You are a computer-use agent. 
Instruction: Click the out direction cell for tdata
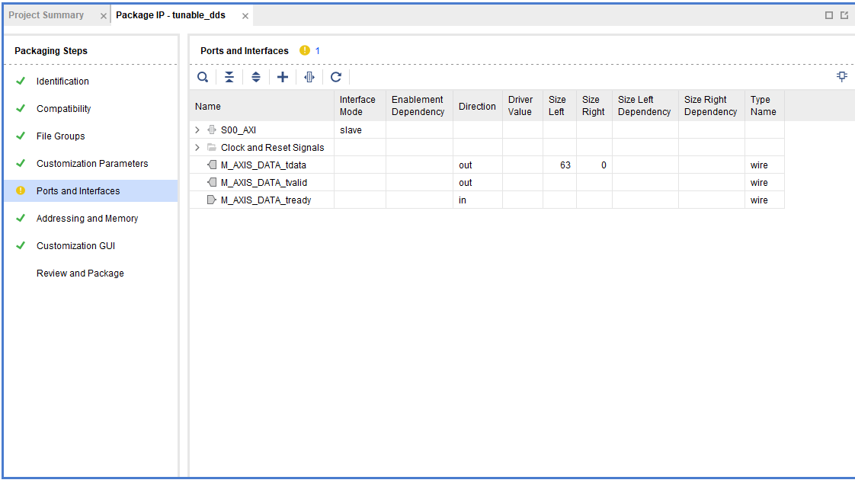coord(478,165)
